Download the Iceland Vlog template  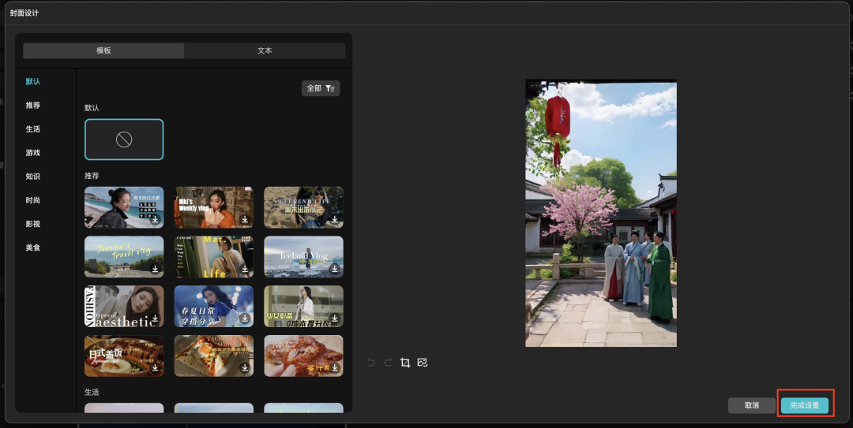[x=335, y=269]
